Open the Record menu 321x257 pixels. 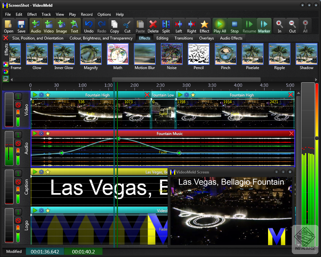(87, 14)
